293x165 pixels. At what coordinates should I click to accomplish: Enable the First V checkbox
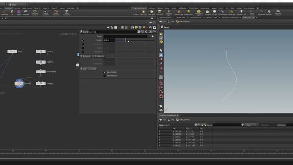tap(83, 48)
